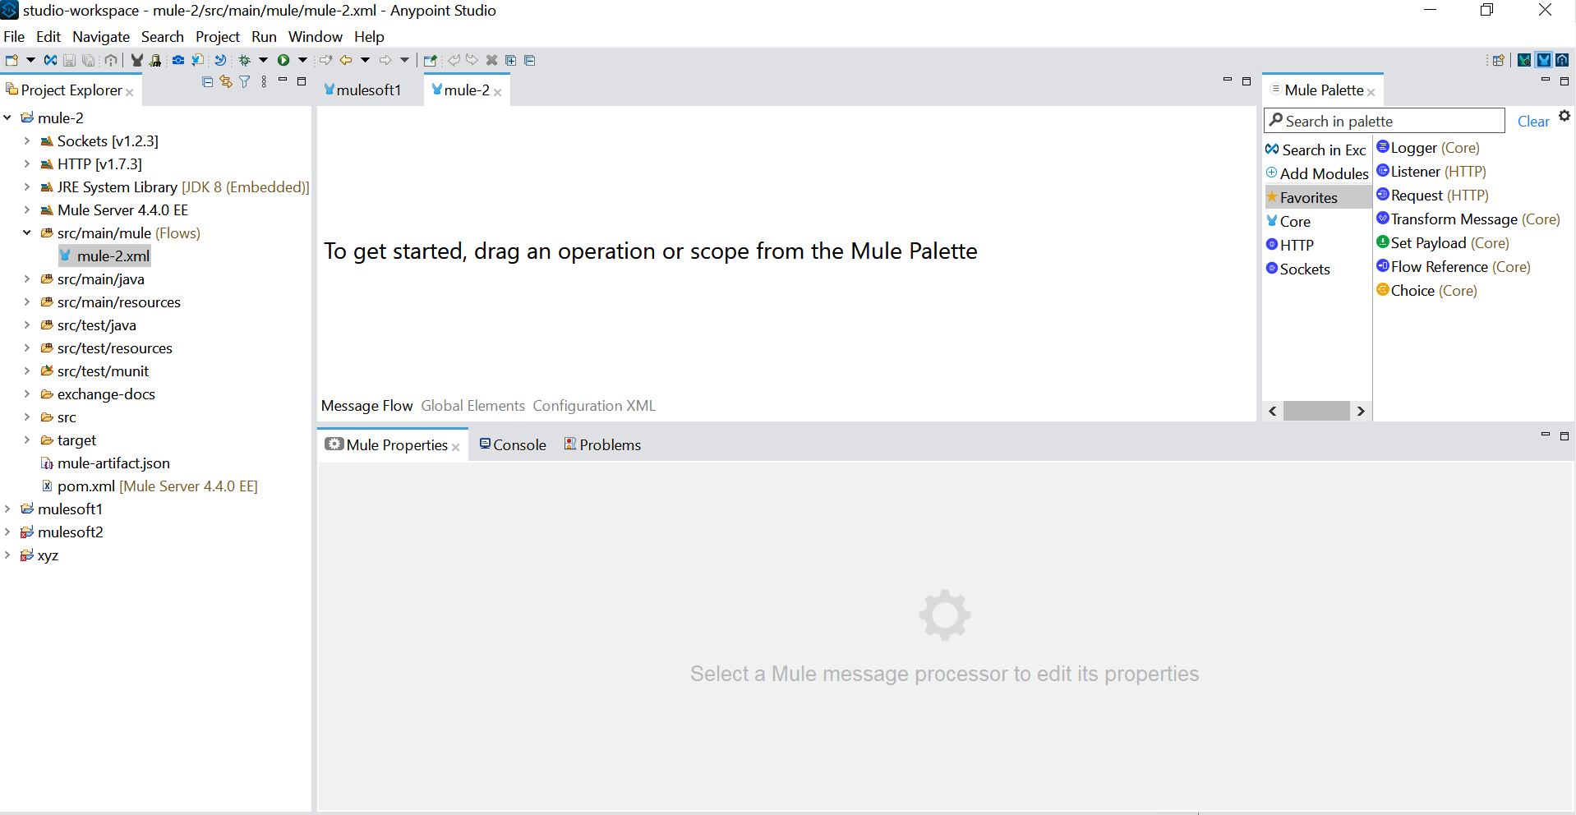Click the gray X delete toolbar icon
This screenshot has height=815, width=1576.
click(x=491, y=60)
